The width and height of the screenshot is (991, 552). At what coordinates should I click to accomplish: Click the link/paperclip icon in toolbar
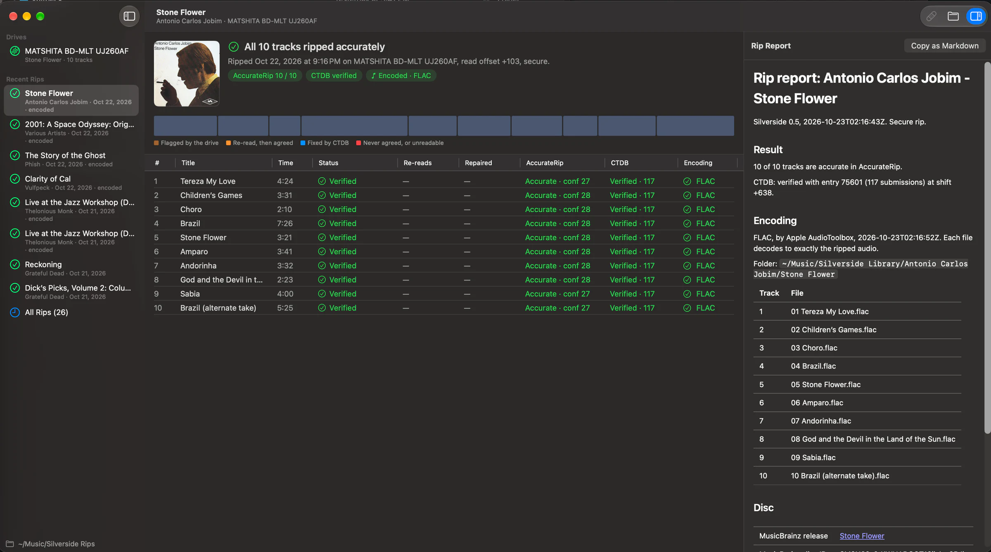pyautogui.click(x=931, y=16)
